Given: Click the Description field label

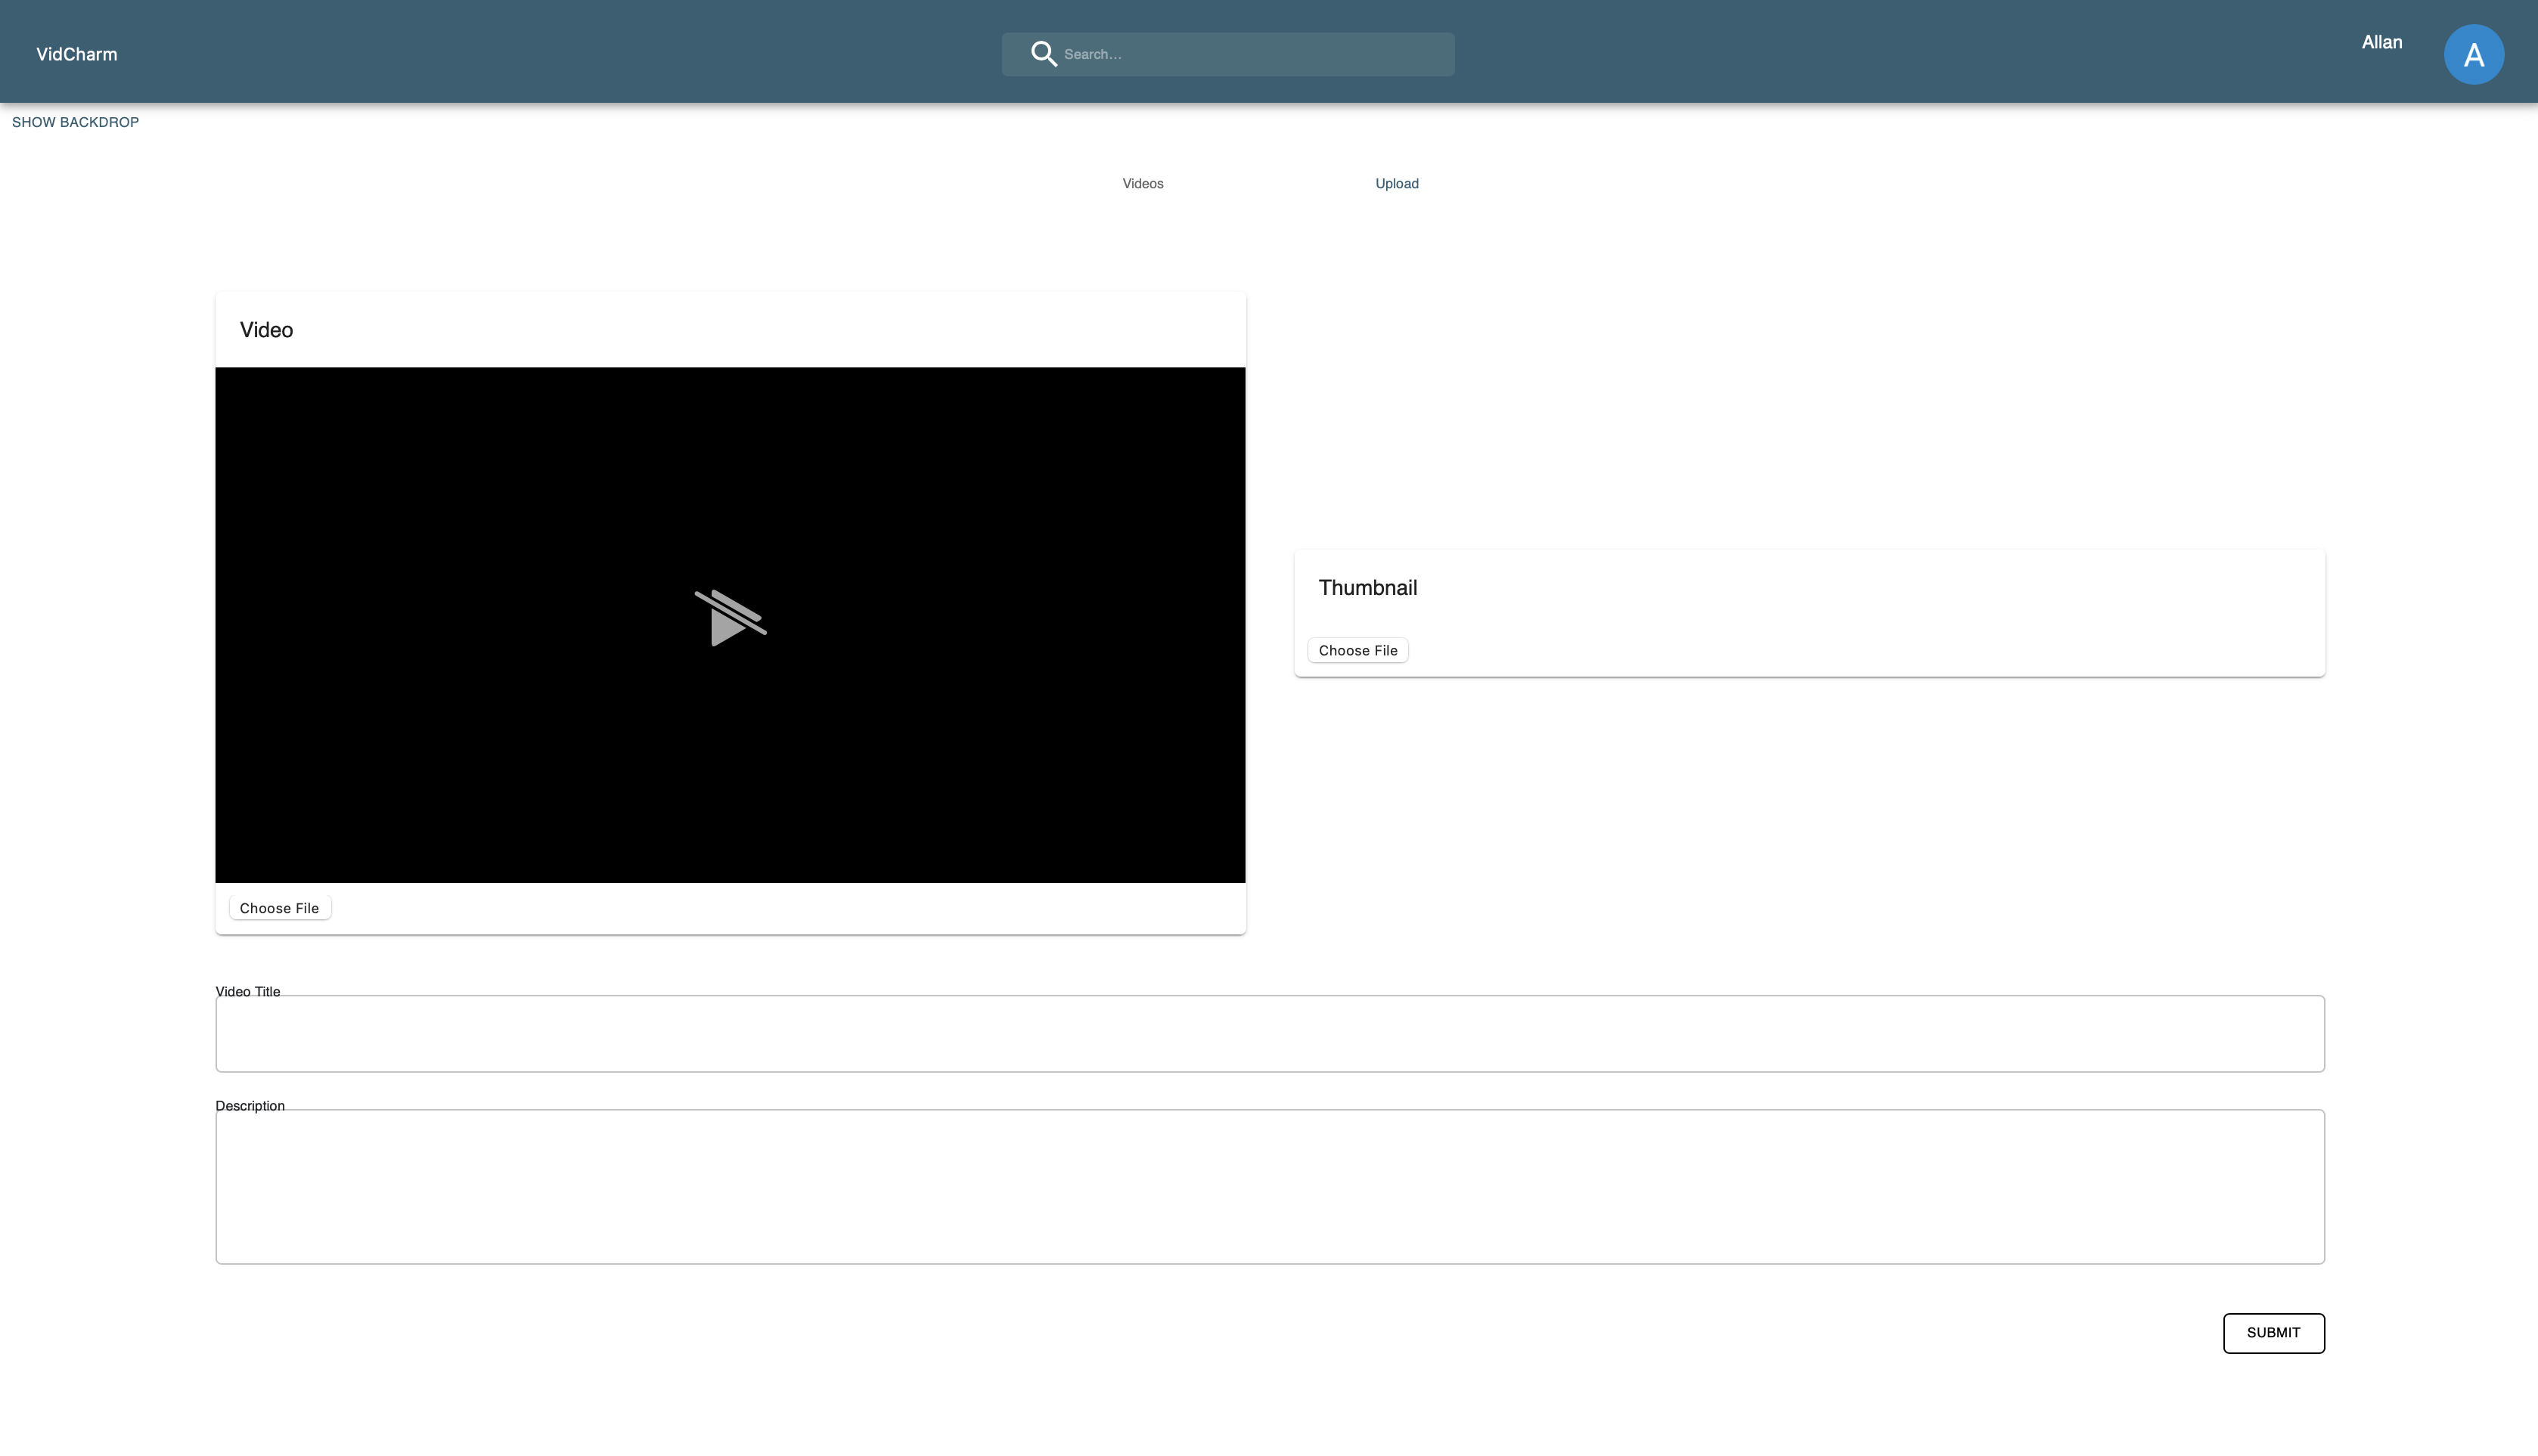Looking at the screenshot, I should [x=250, y=1105].
